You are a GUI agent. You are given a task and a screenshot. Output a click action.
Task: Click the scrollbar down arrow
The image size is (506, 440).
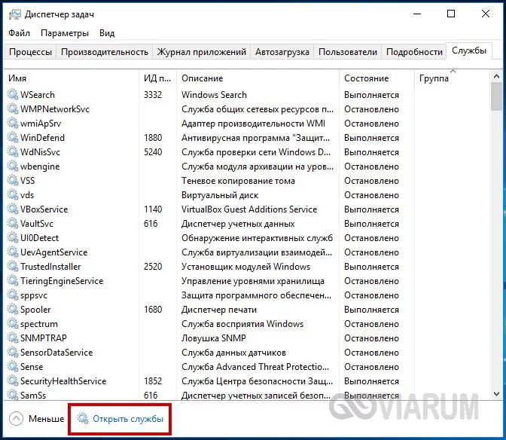(496, 393)
